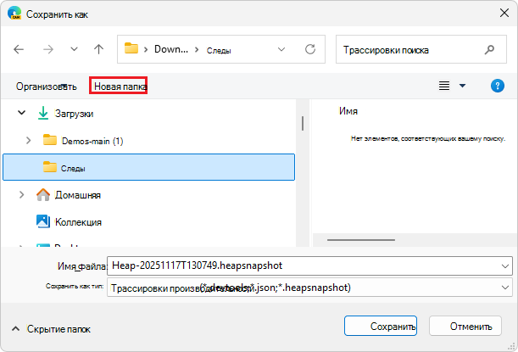Image resolution: width=518 pixels, height=352 pixels.
Task: Select Загрузки in the navigation tree
Action: (x=74, y=114)
